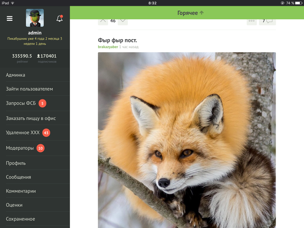Click the author link brakazyaber
304x228 pixels.
107,47
